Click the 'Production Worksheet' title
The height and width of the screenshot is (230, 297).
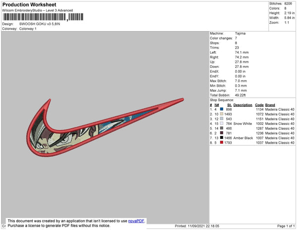[x=29, y=5]
